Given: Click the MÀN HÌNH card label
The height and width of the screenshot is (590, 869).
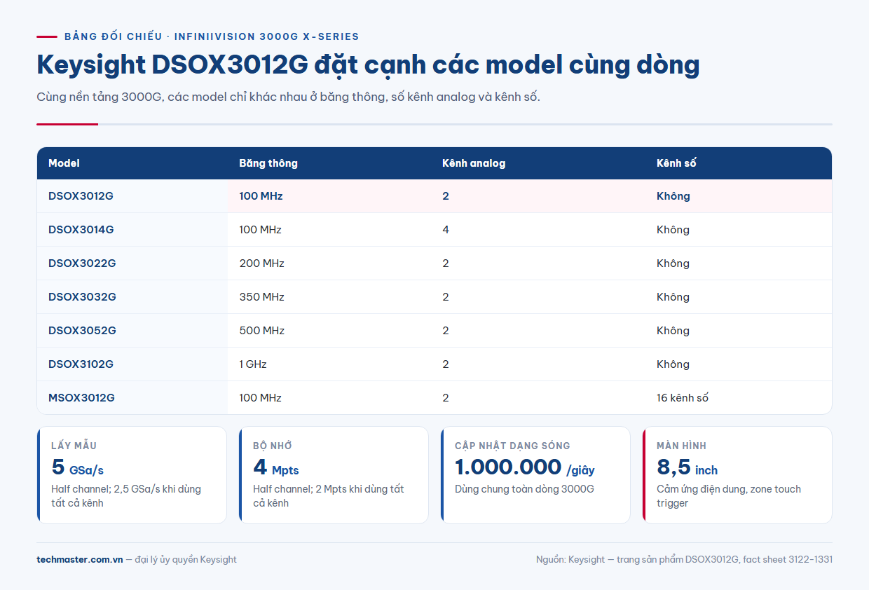Looking at the screenshot, I should tap(681, 446).
